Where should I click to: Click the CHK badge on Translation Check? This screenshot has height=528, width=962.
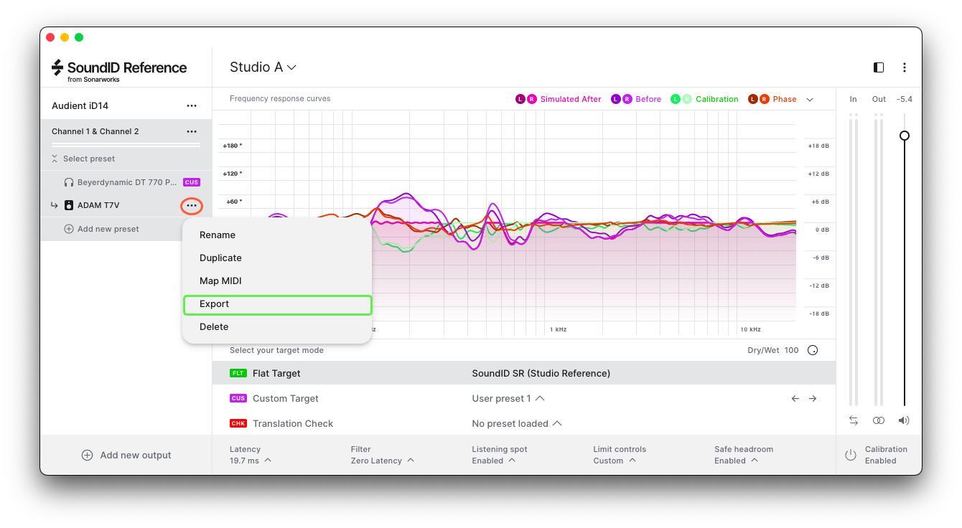point(238,424)
